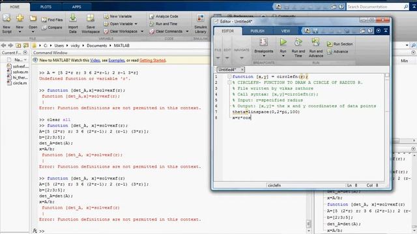Click the Search Documentation field
The image size is (417, 234).
378,7
